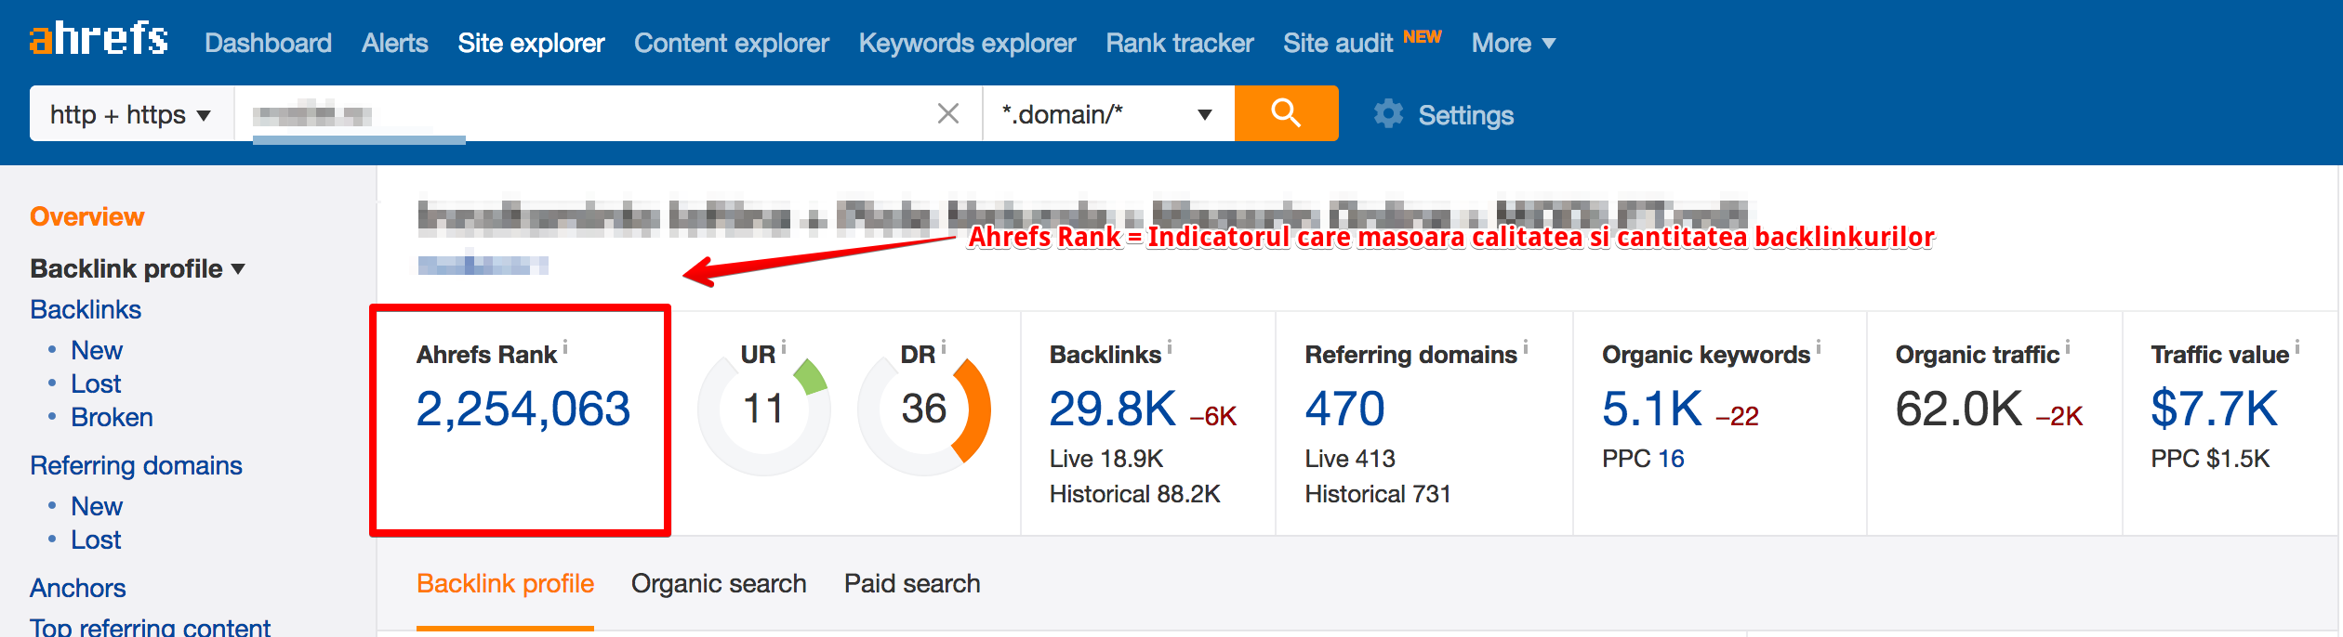Click the Historical 88.2K backlinks text
The height and width of the screenshot is (637, 2343).
tap(1135, 494)
